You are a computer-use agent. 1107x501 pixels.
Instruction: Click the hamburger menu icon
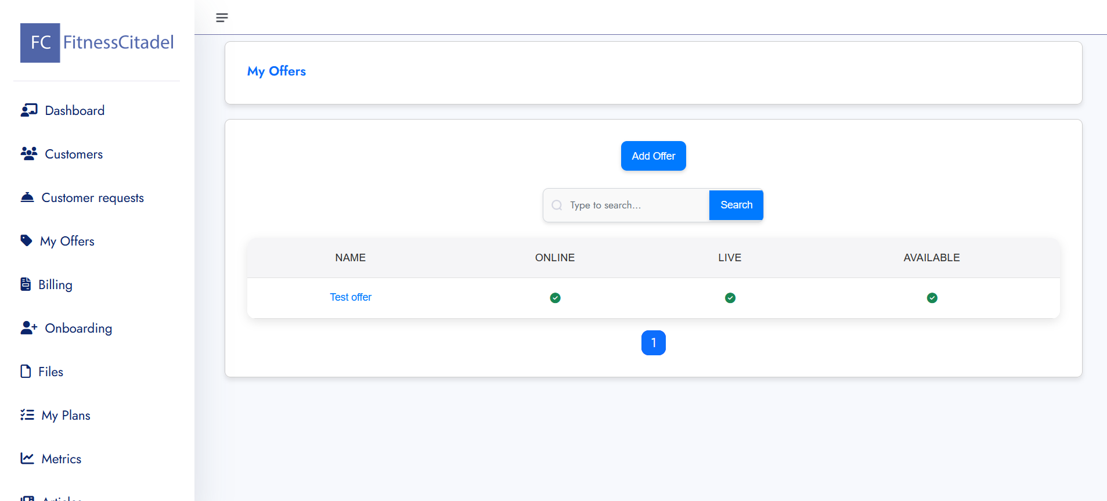(x=222, y=17)
